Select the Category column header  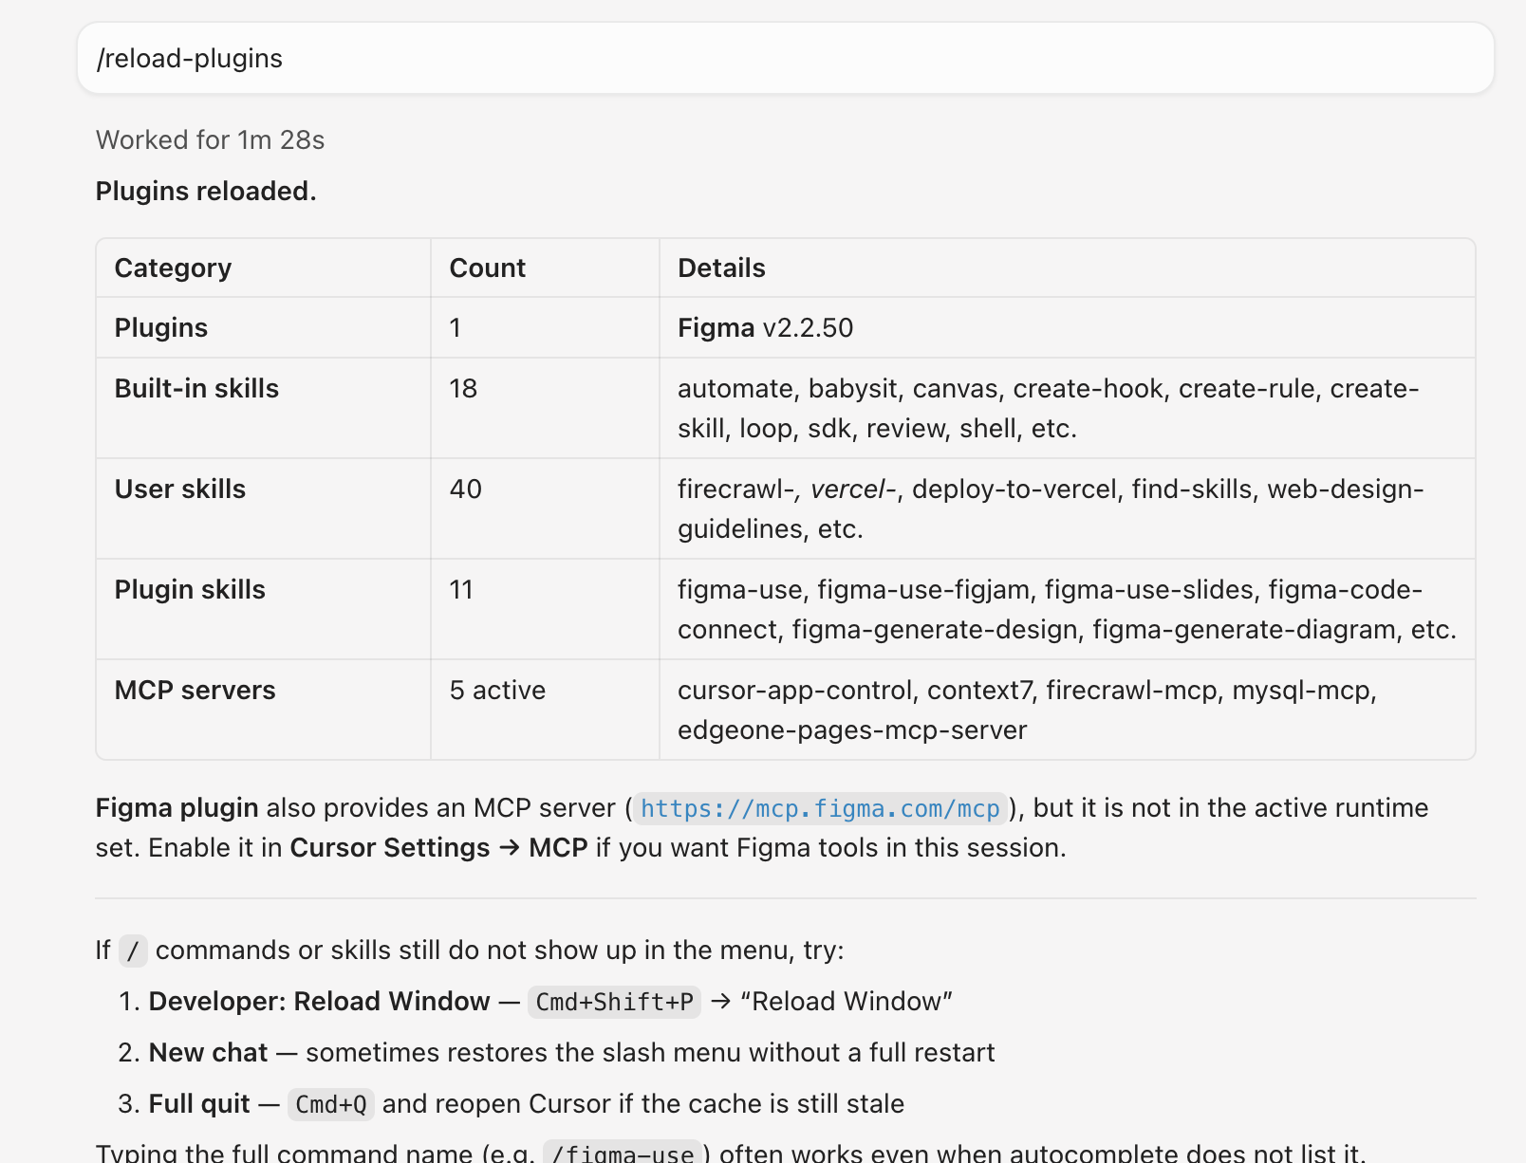(173, 268)
